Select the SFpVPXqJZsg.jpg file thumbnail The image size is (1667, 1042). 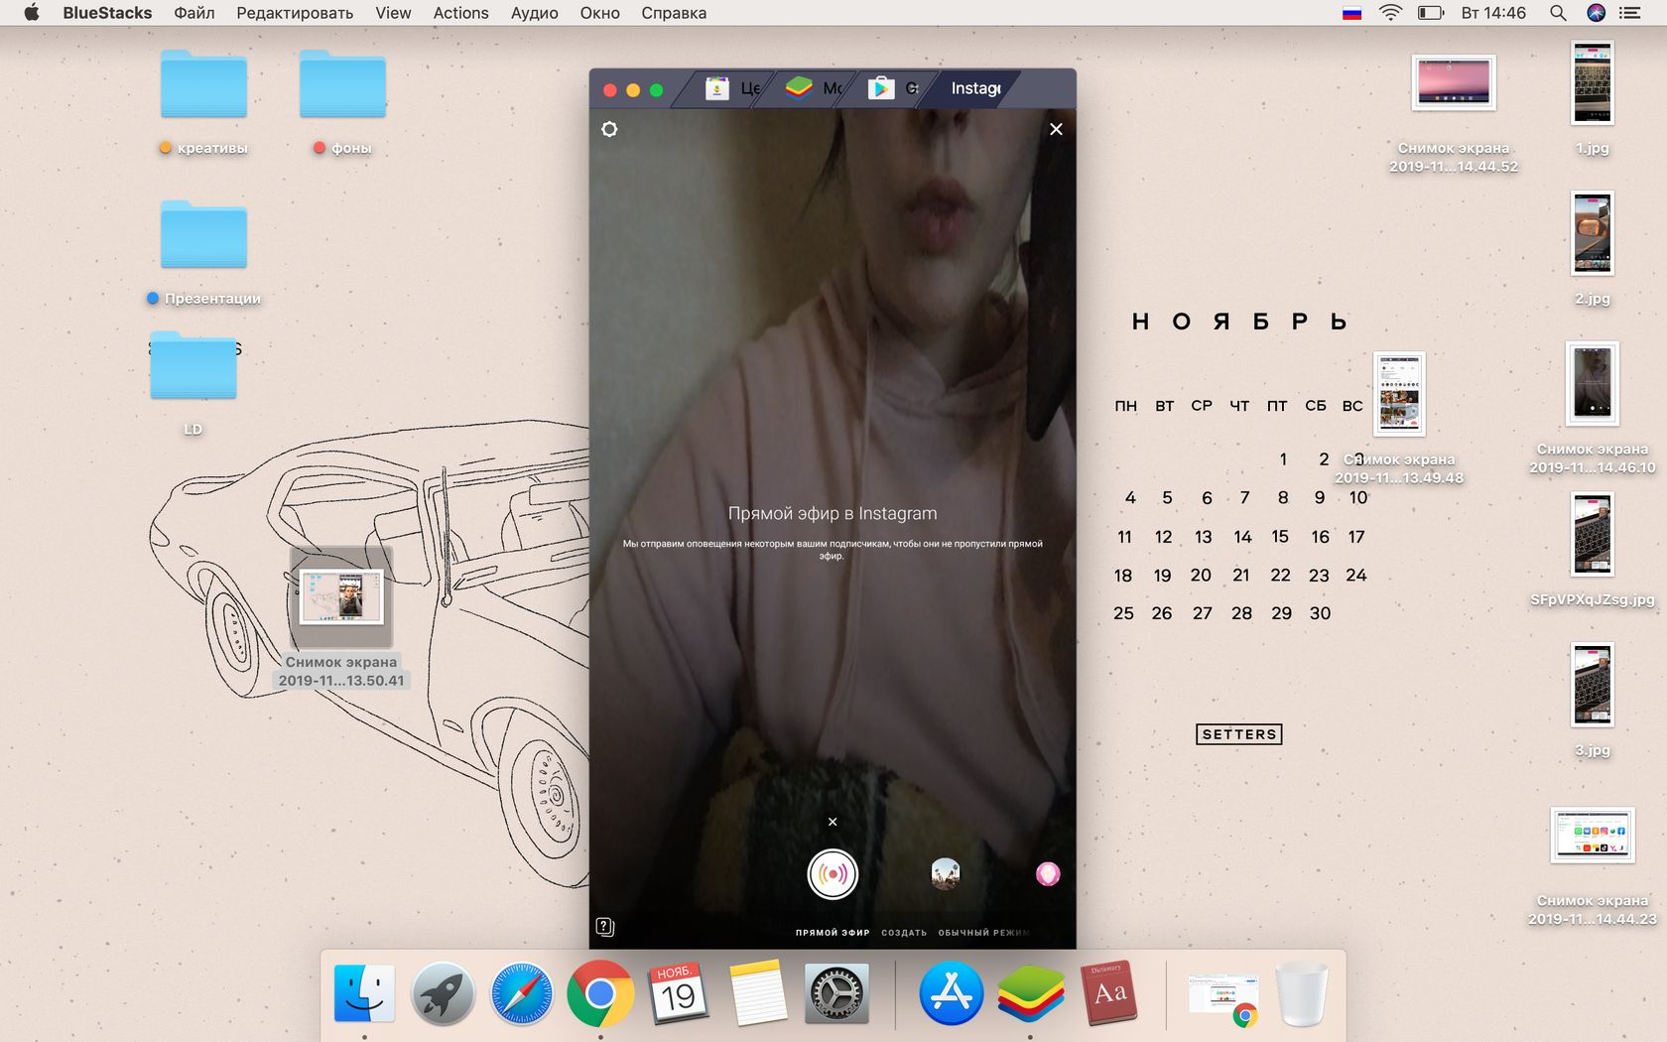coord(1592,535)
